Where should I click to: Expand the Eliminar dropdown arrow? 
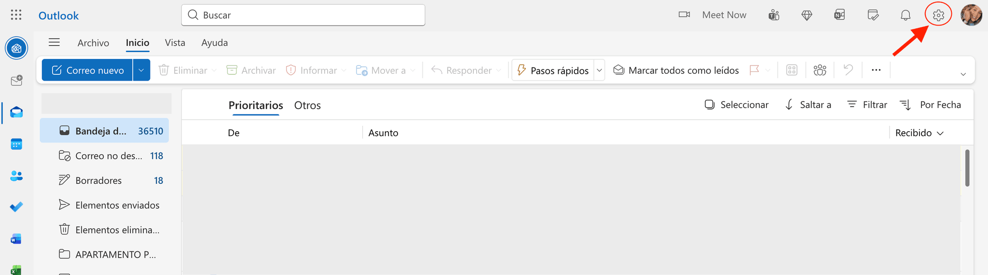(214, 70)
